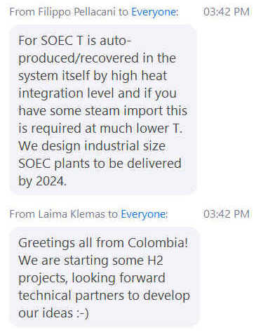
Task: Click the ":-)" smiley in Laima's message
Action: pos(83,313)
